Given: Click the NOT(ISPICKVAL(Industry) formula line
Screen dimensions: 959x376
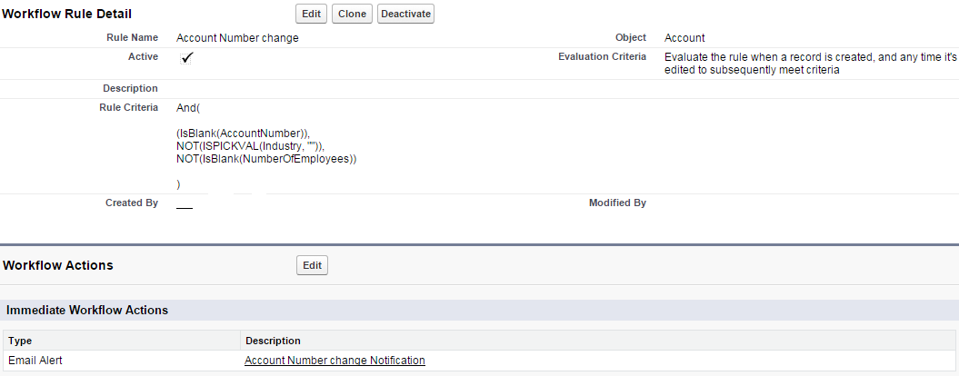Looking at the screenshot, I should coord(250,145).
